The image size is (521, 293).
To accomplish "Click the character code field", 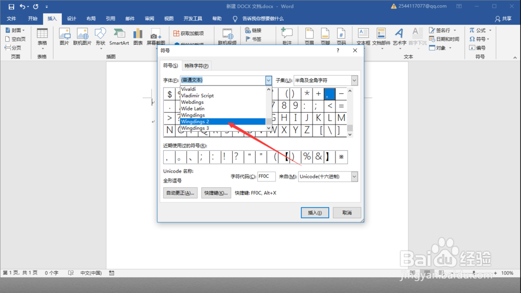I will pos(266,177).
